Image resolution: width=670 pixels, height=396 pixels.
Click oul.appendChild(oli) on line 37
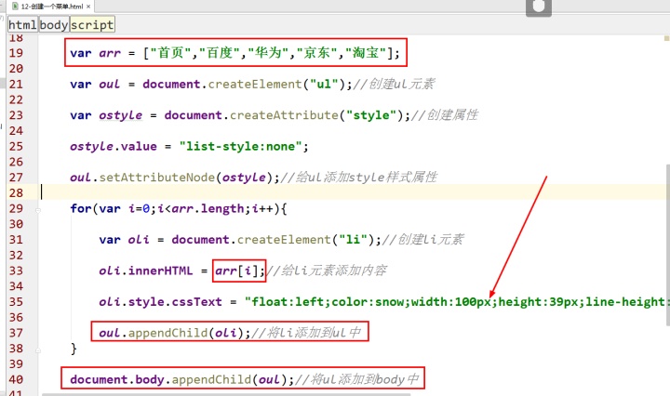[171, 333]
